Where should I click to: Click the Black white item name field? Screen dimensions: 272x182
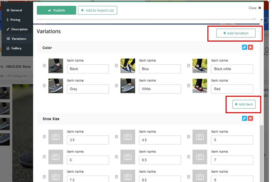pyautogui.click(x=232, y=69)
